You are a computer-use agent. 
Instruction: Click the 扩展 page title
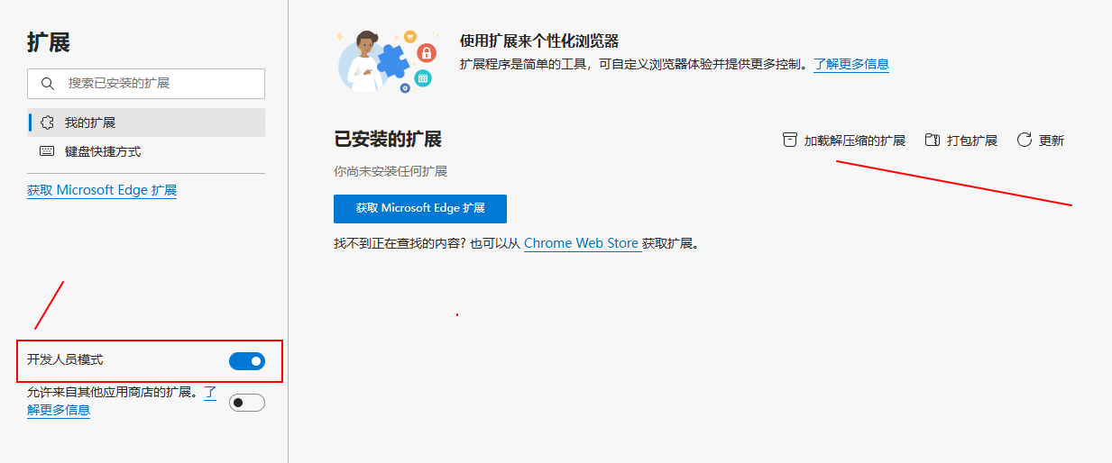click(x=49, y=41)
